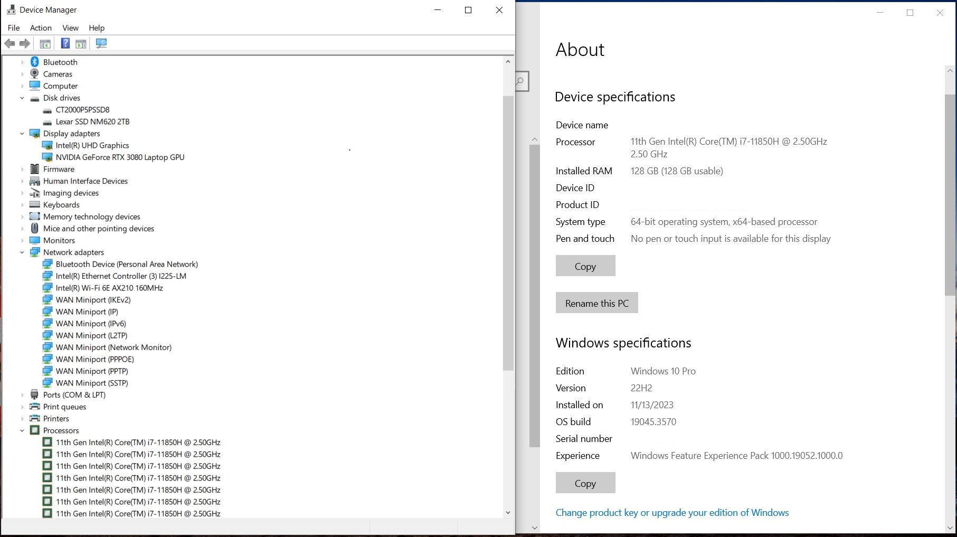The image size is (957, 537).
Task: Copy the Device specifications
Action: pyautogui.click(x=585, y=266)
